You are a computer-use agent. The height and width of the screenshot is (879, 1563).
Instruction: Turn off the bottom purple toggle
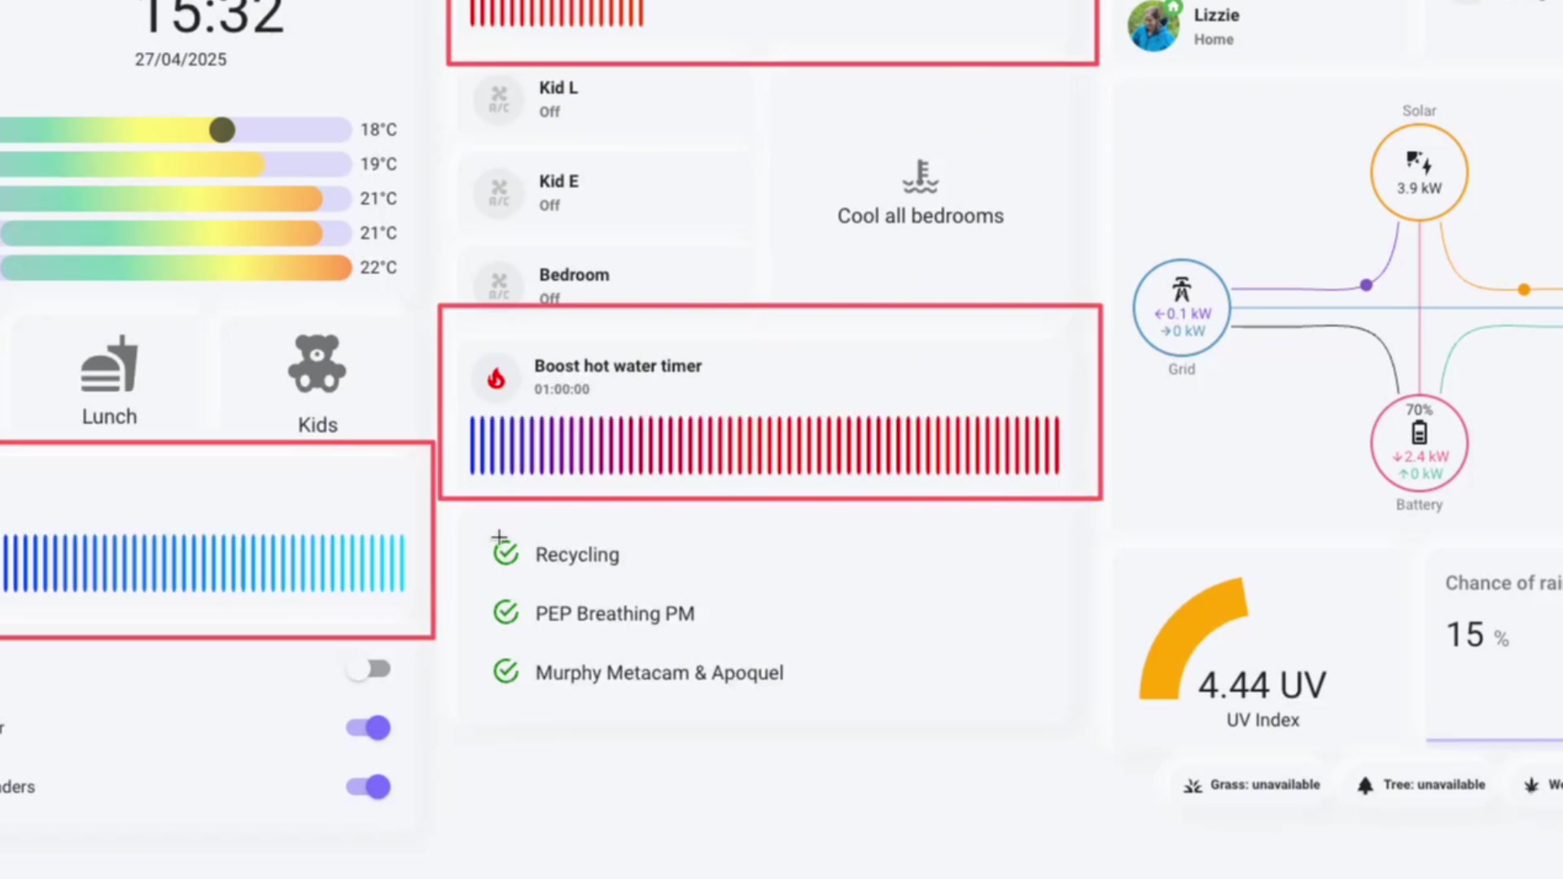click(369, 787)
